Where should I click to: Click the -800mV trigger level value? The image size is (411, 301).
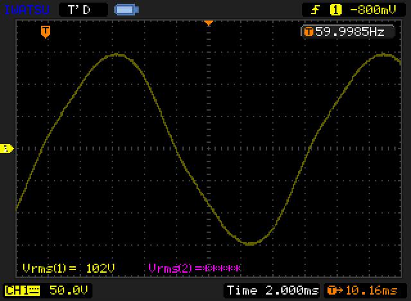[x=373, y=10]
